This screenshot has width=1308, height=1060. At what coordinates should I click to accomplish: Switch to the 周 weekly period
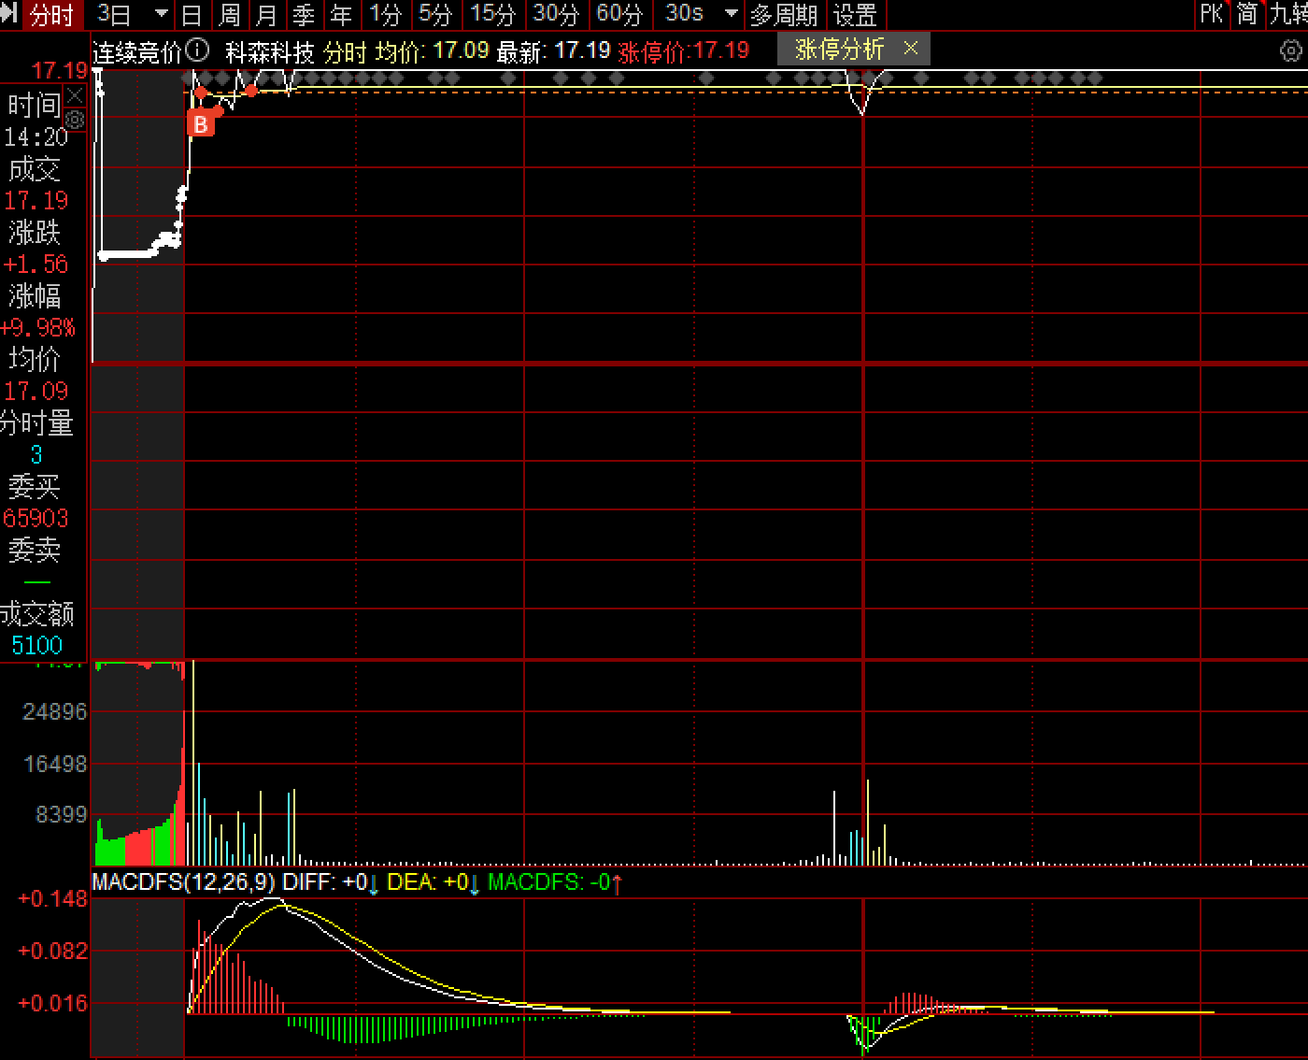tap(229, 15)
